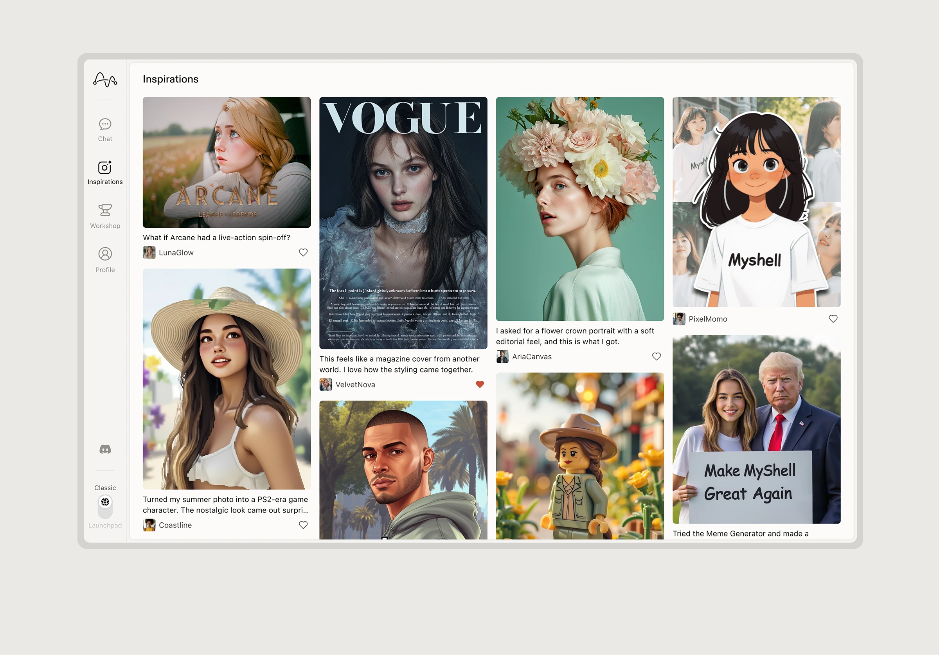The image size is (939, 655).
Task: Click the 'I asked for a flower crown portrait' caption
Action: click(x=575, y=336)
